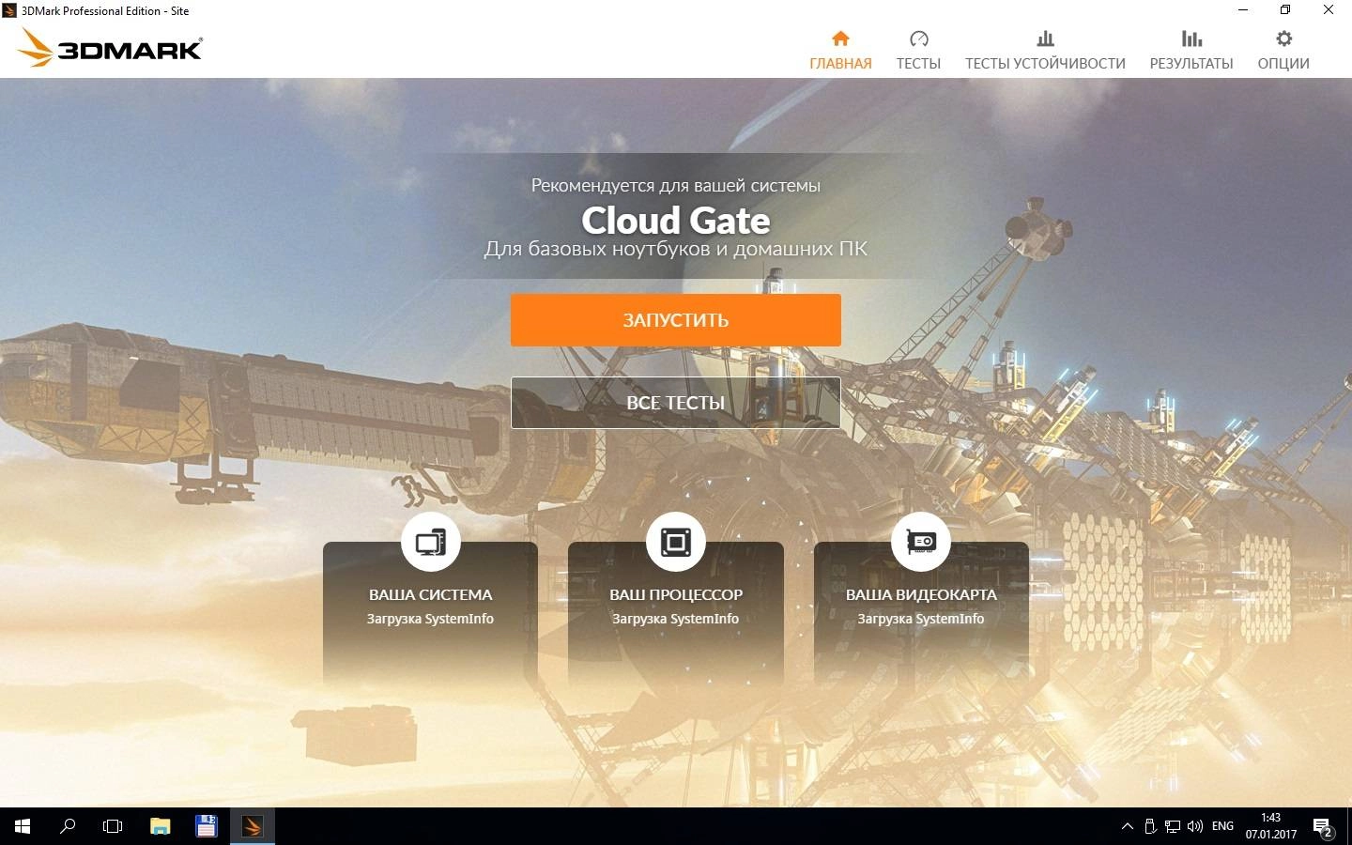The image size is (1352, 845).
Task: Click the ВАШ ПРОЦЕССОР chip icon
Action: [676, 542]
